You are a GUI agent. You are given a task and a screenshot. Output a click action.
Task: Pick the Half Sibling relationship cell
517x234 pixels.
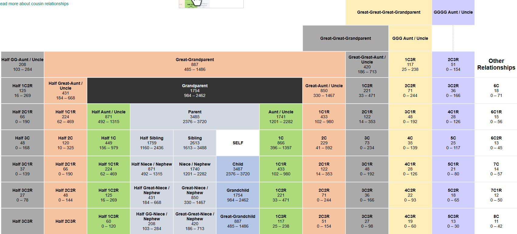tap(151, 143)
